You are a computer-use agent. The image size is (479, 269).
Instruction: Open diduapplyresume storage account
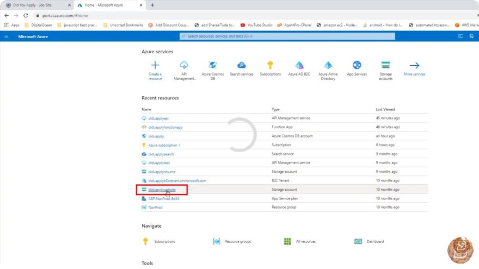(162, 172)
